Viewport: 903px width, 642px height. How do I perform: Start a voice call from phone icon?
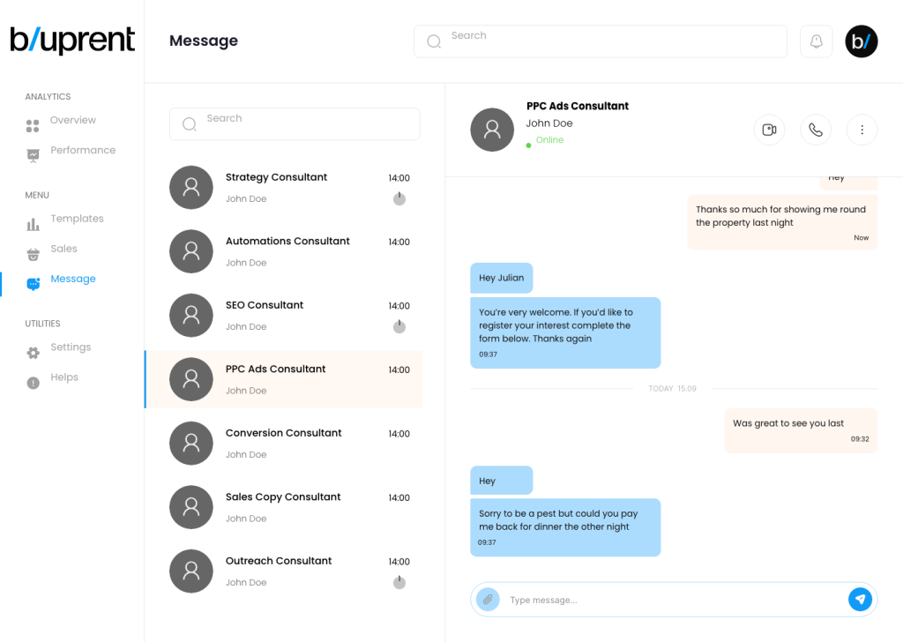tap(816, 130)
